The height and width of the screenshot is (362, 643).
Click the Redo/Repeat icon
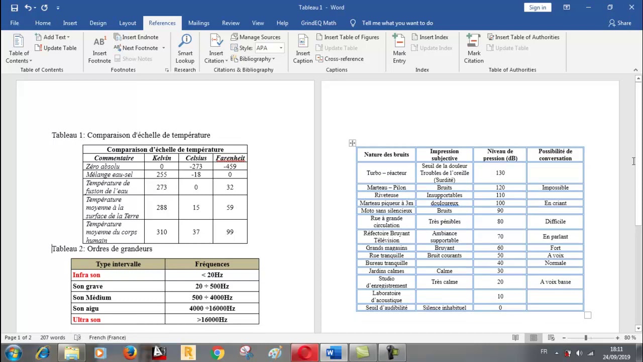point(44,8)
